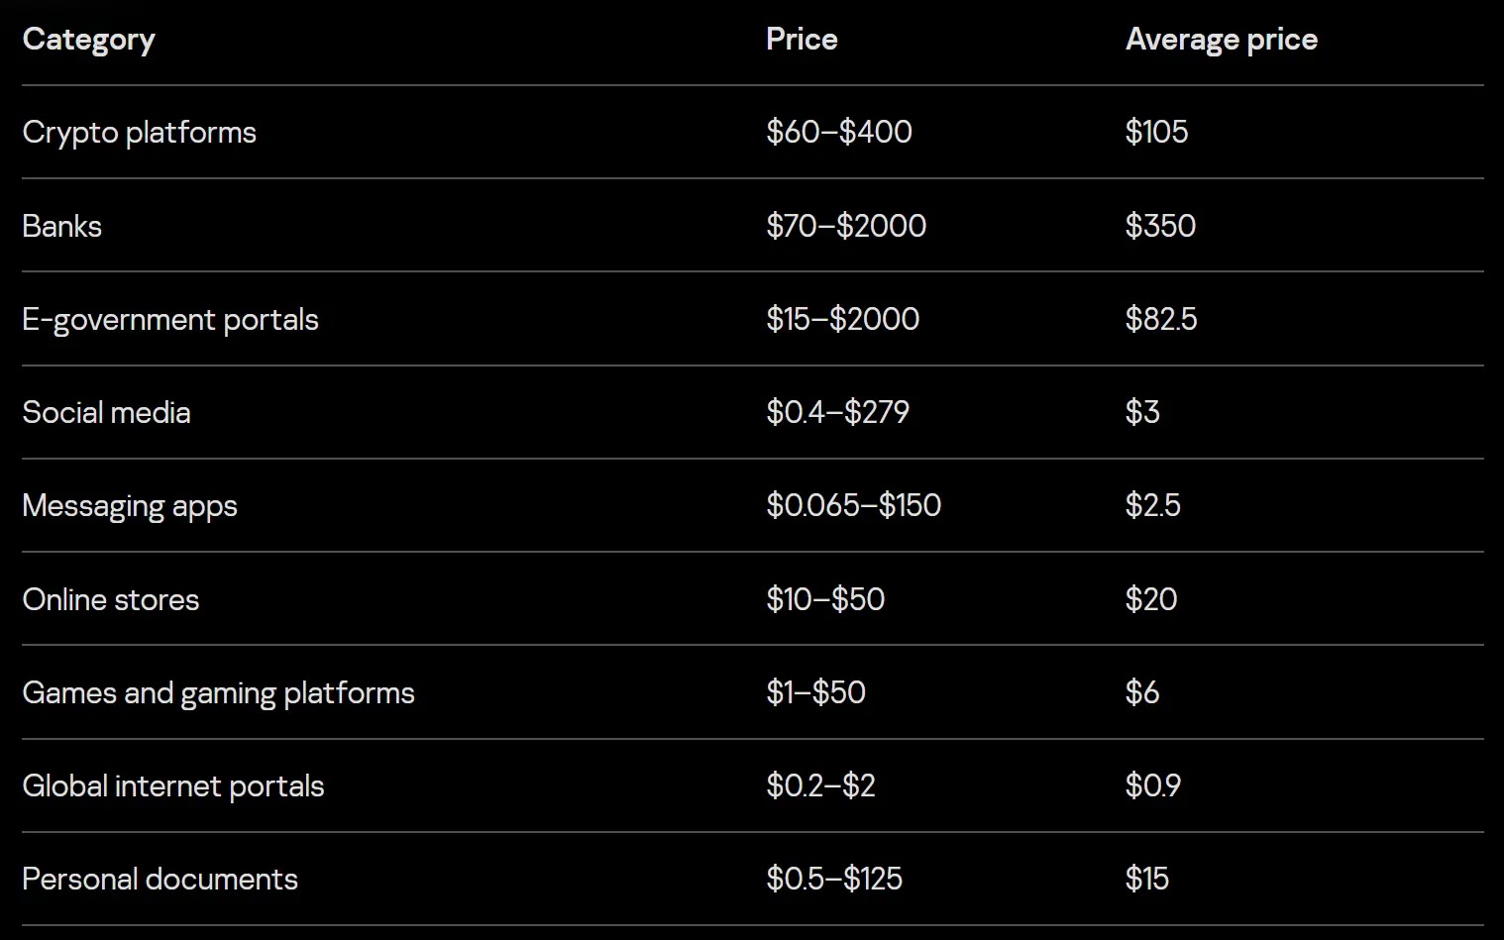Click the $0.9 average price value
The image size is (1504, 940).
1152,785
